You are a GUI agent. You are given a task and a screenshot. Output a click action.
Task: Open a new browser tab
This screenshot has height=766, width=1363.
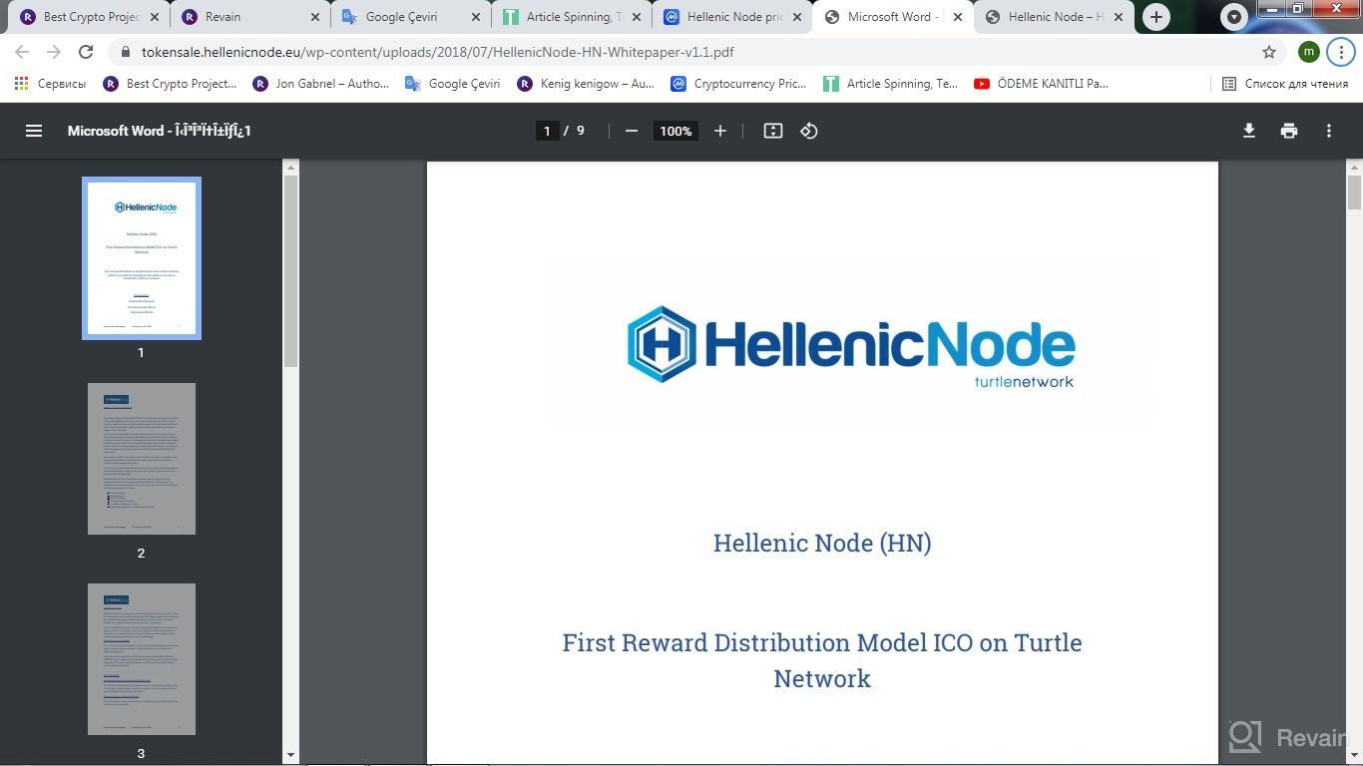[1155, 17]
